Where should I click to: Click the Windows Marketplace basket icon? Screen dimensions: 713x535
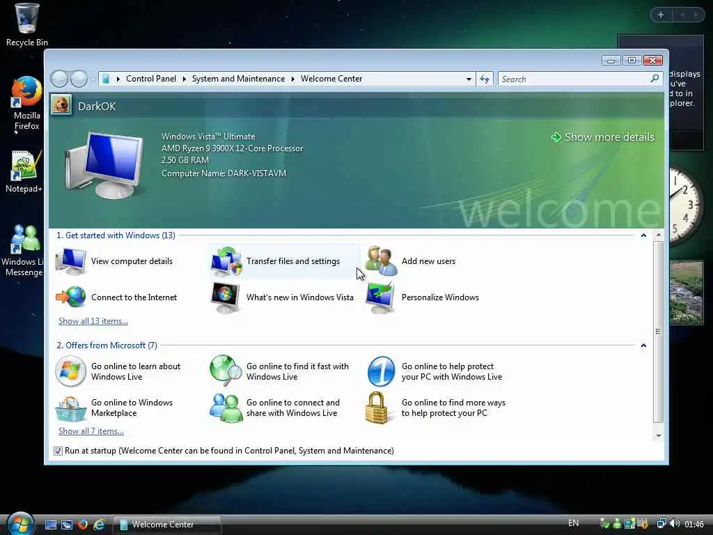[x=70, y=408]
